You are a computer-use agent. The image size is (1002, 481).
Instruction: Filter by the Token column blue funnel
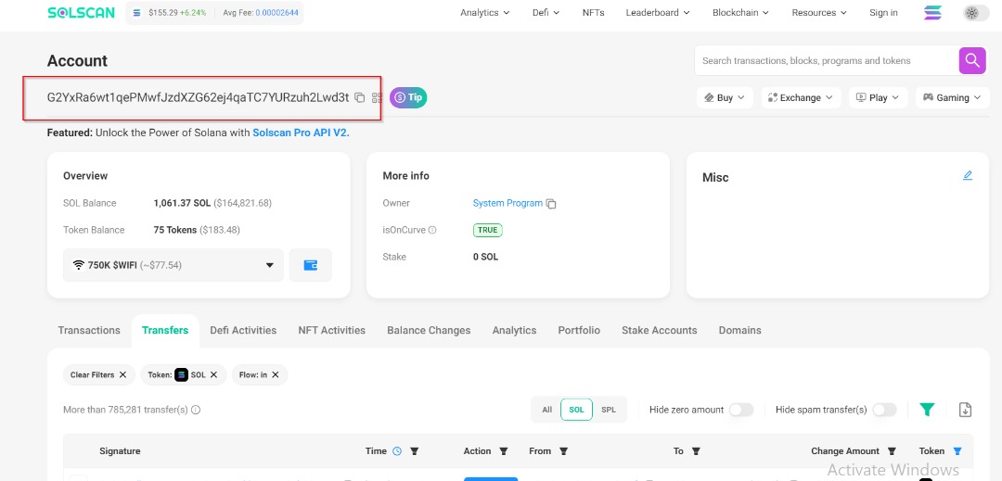[957, 451]
